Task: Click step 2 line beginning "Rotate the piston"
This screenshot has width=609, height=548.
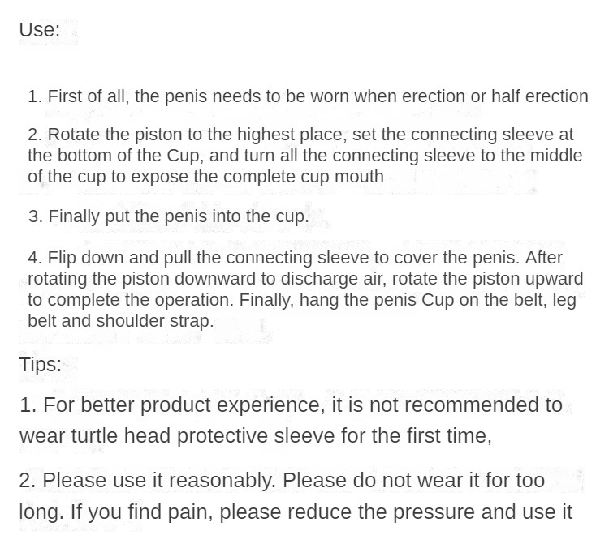Action: [300, 135]
